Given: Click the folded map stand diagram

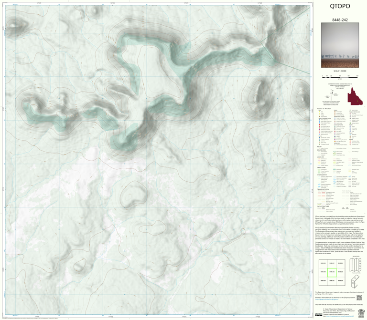Looking at the screenshot, I should [x=355, y=281].
